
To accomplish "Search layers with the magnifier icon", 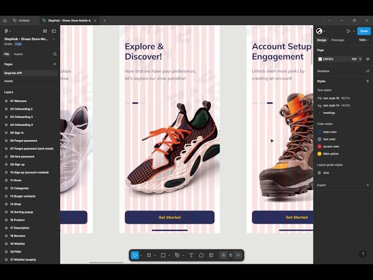I will (x=55, y=54).
